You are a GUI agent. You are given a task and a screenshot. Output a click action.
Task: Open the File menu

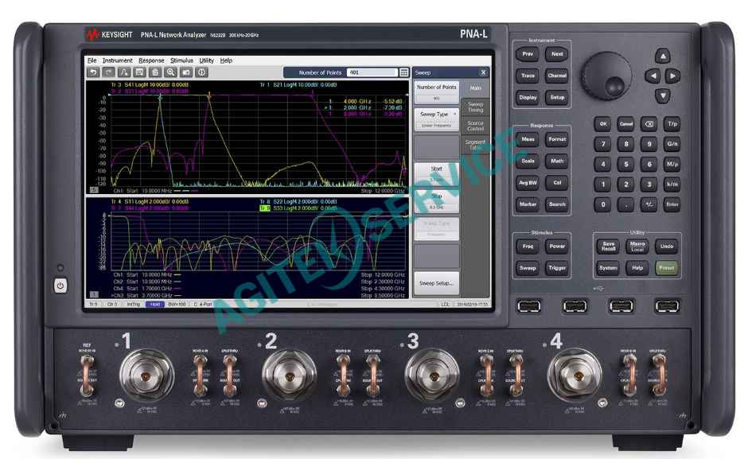[92, 60]
